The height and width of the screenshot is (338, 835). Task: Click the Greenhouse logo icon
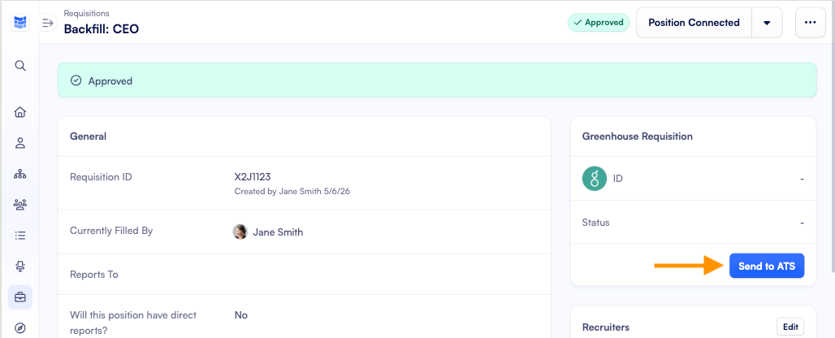[595, 179]
